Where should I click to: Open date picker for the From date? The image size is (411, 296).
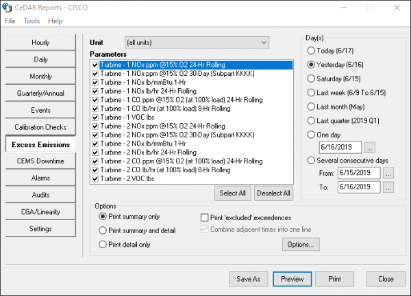tap(388, 173)
